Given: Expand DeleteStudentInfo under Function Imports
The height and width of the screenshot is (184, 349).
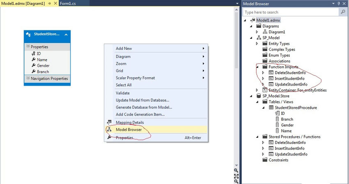Looking at the screenshot, I should [x=263, y=72].
